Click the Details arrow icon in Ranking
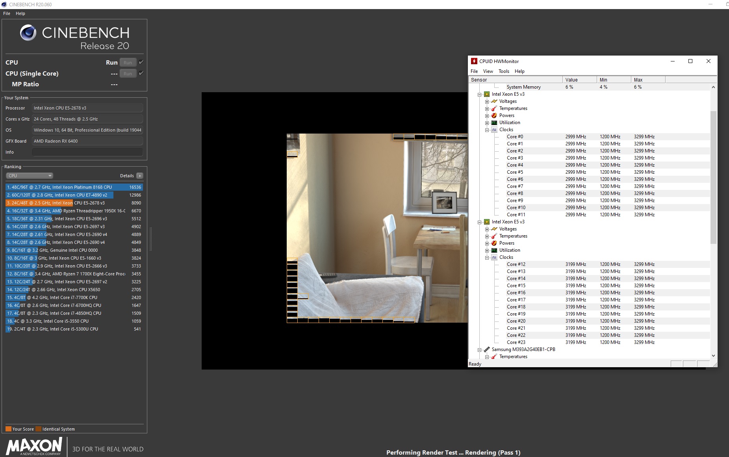Screen dimensions: 729x457 click(x=140, y=176)
